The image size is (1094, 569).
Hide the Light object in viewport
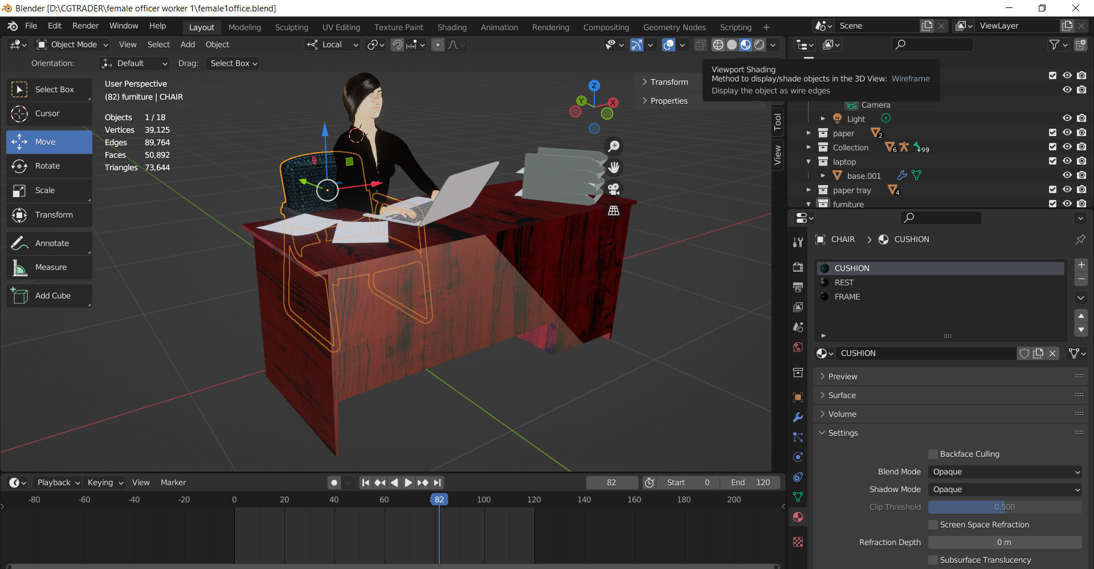[x=1067, y=118]
